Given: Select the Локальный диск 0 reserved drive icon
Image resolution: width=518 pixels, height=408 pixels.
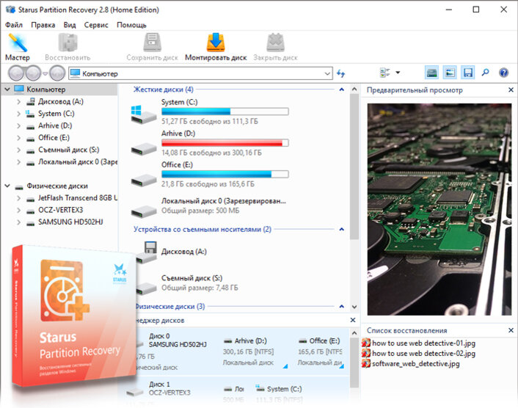Looking at the screenshot, I should [x=143, y=211].
